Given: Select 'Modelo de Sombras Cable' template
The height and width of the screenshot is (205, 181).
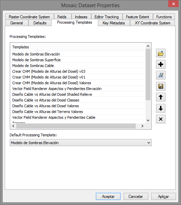Looking at the screenshot, I should tap(78, 66).
